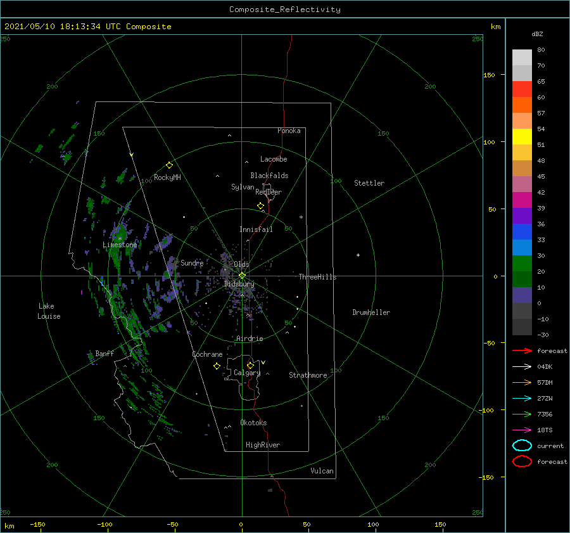
Task: Click the Okotoks label
Action: click(x=253, y=422)
